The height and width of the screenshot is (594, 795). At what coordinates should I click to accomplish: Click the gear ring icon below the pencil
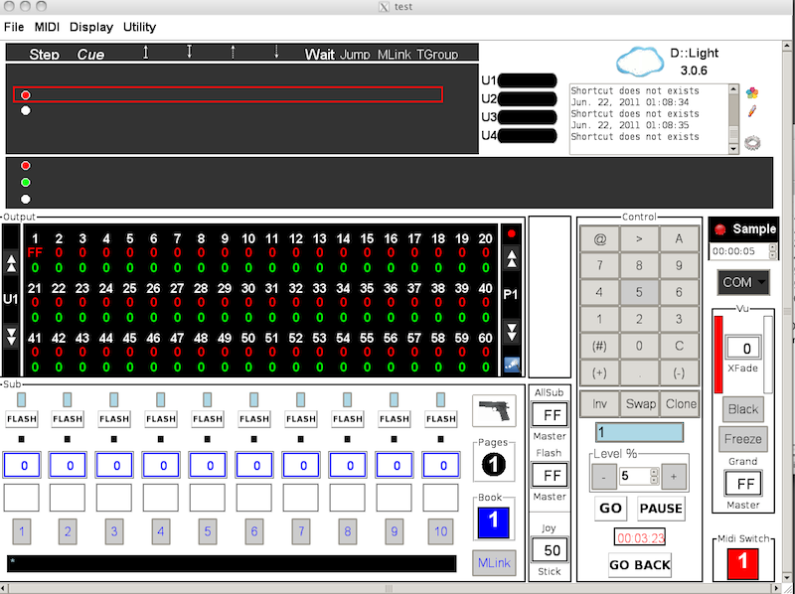tap(752, 143)
